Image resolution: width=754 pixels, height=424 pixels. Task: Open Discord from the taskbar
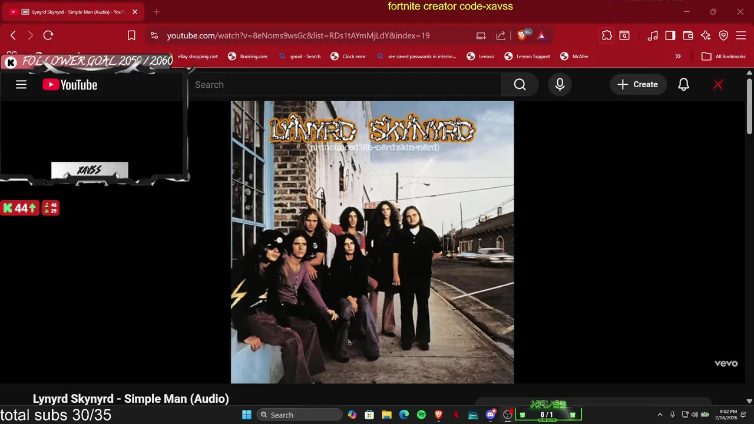(491, 415)
